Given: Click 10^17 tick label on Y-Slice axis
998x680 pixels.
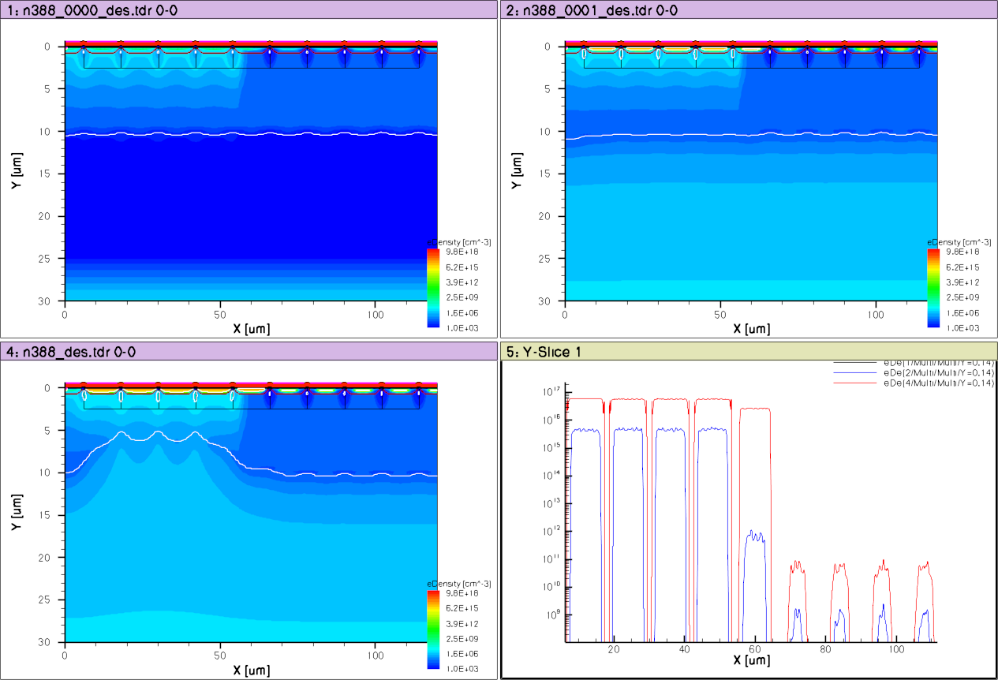Looking at the screenshot, I should (x=551, y=392).
